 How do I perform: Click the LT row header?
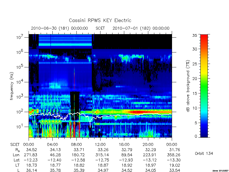17,165
